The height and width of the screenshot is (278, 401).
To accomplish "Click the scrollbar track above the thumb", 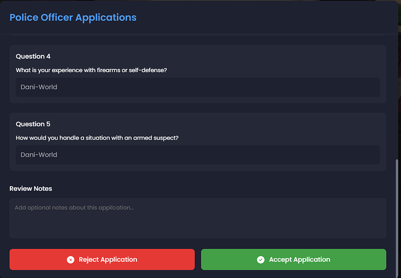I will point(397,97).
